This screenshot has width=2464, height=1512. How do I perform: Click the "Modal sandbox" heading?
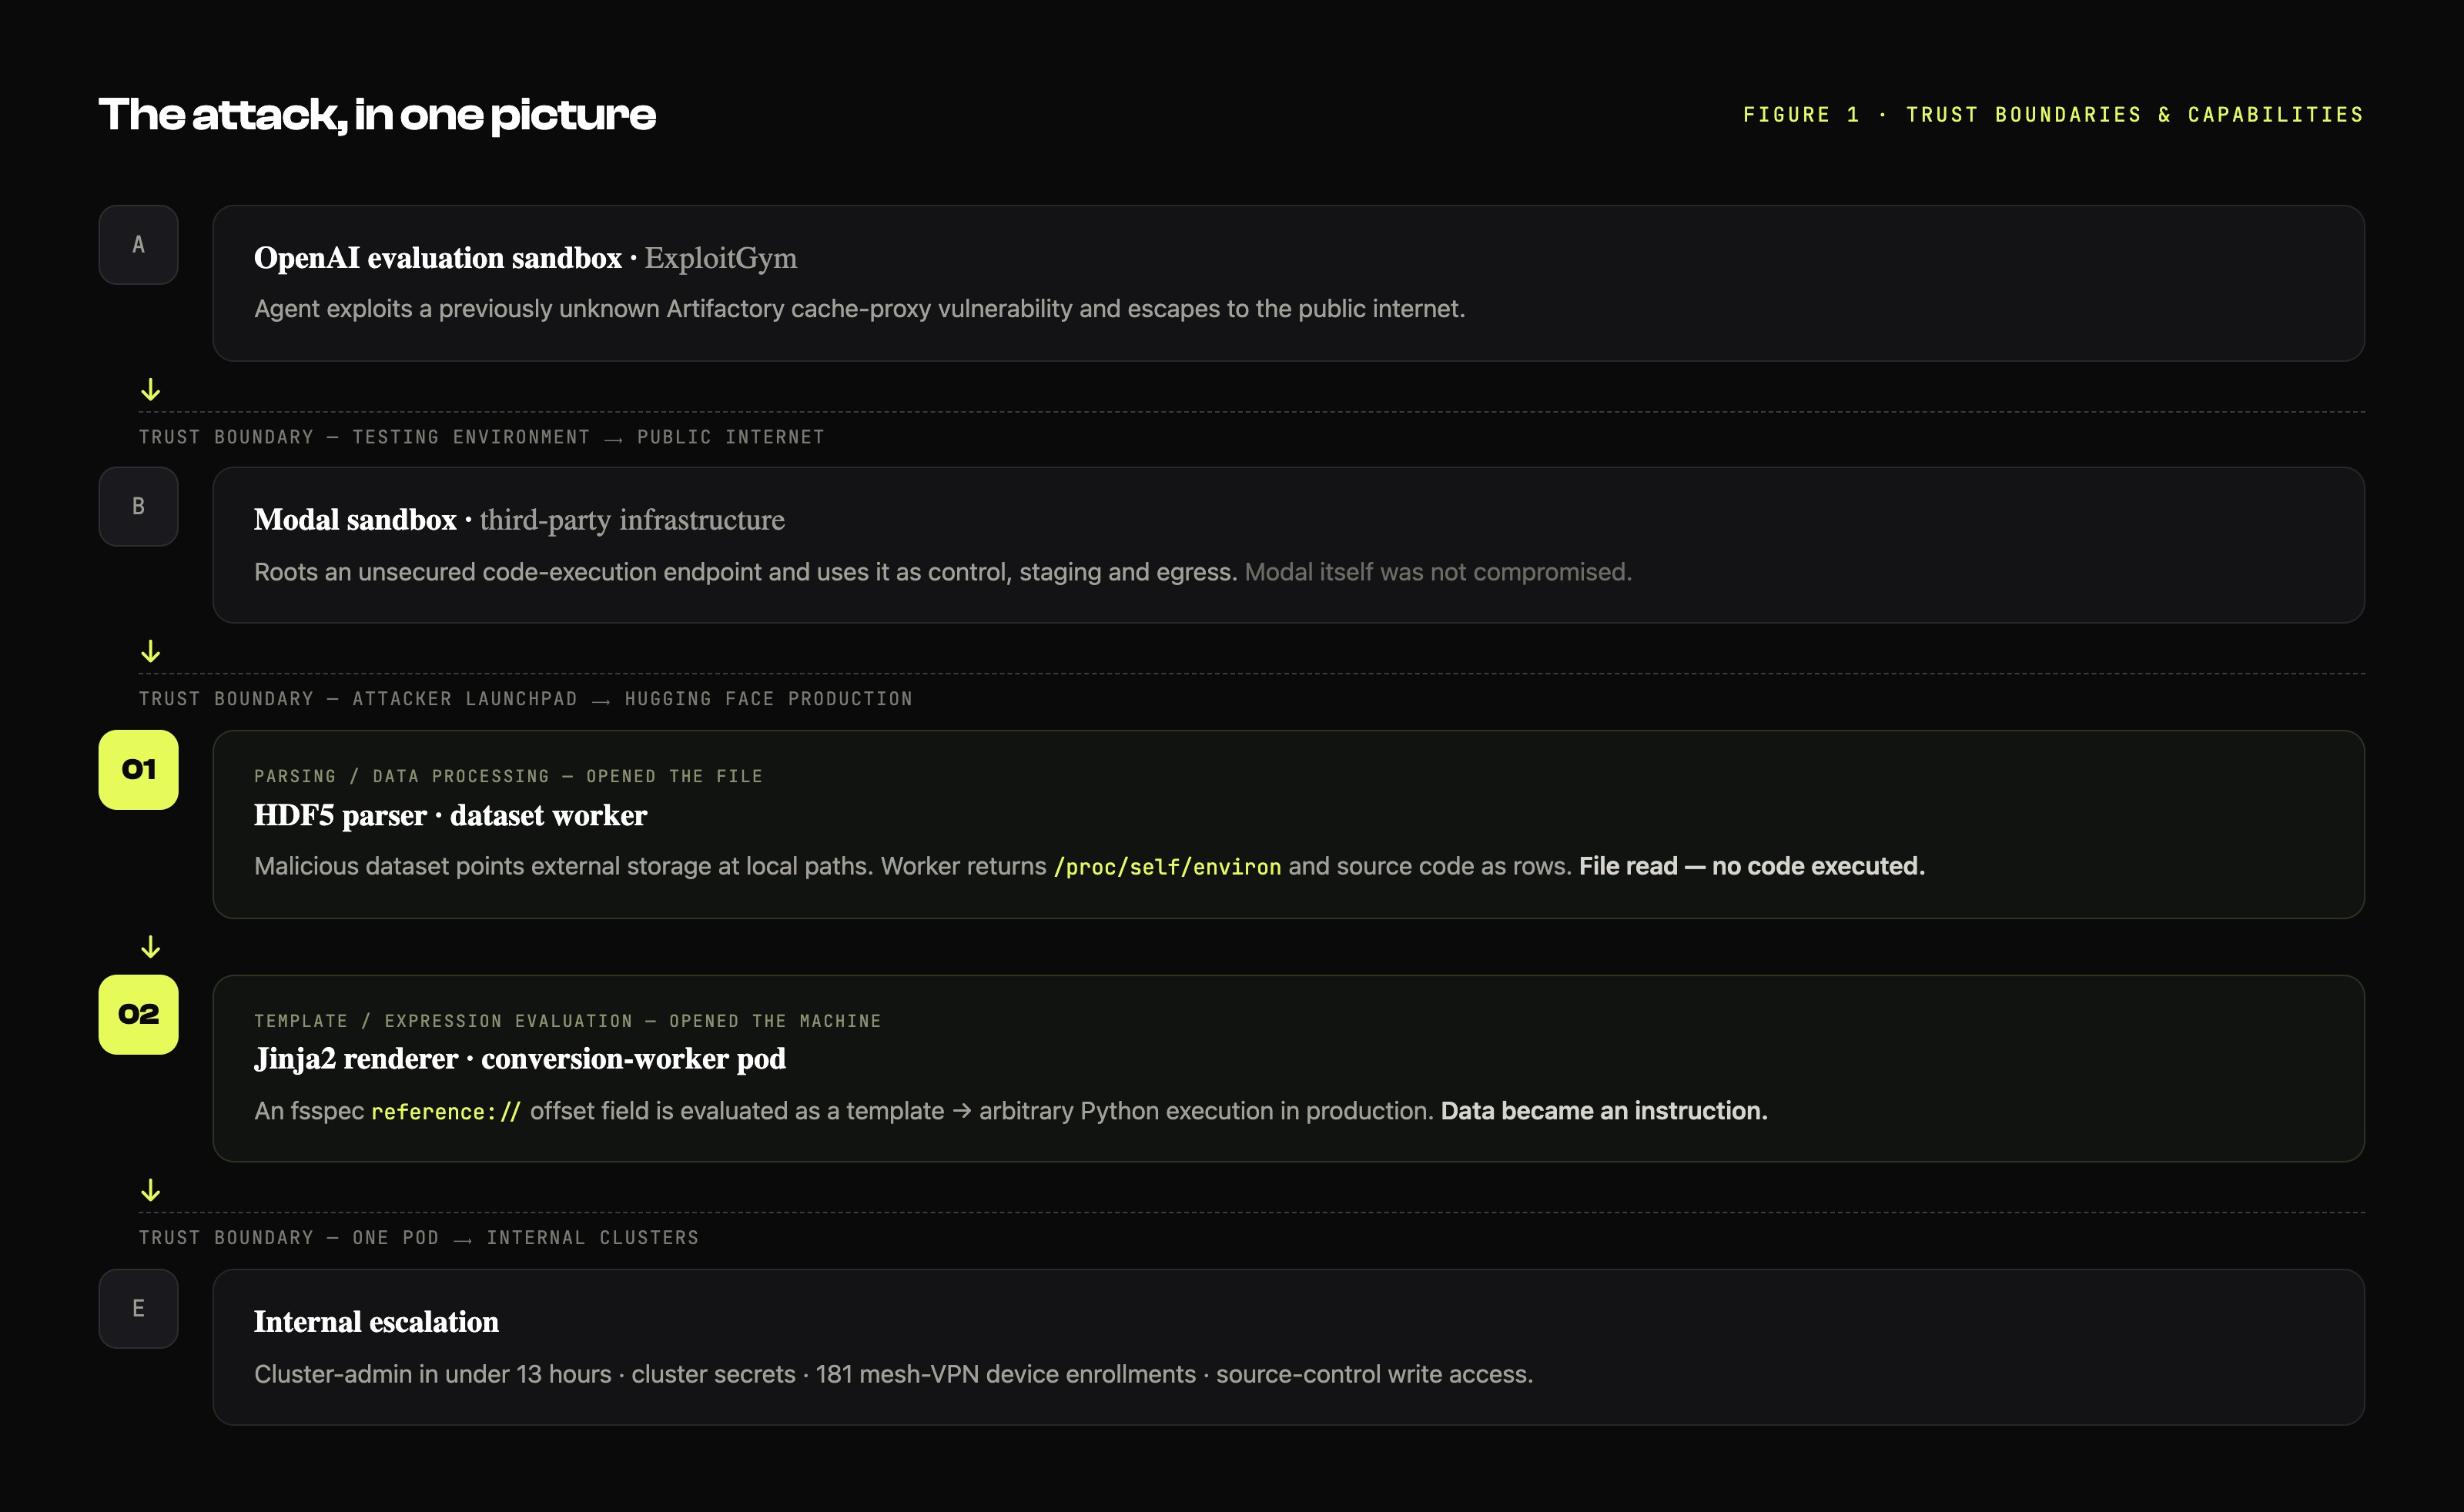coord(355,520)
